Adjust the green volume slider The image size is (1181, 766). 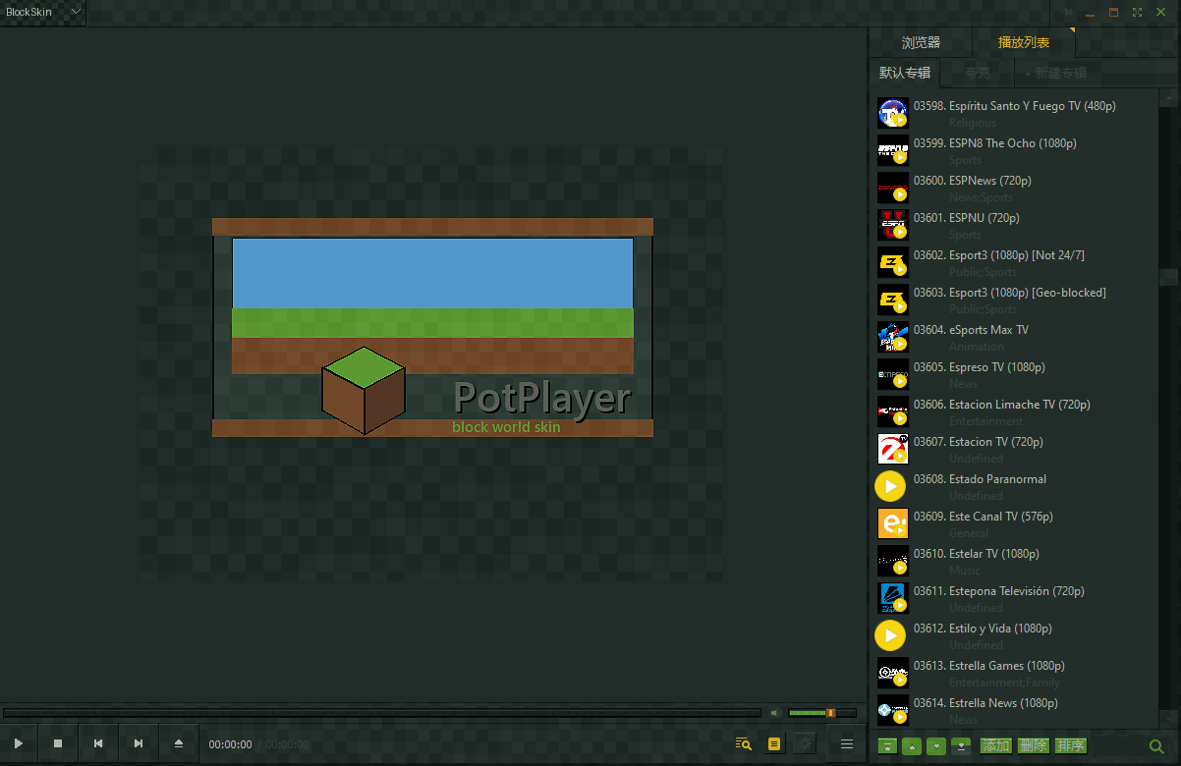pos(822,713)
